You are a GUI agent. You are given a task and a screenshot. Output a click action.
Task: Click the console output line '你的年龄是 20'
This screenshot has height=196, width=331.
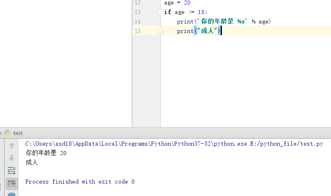point(46,153)
